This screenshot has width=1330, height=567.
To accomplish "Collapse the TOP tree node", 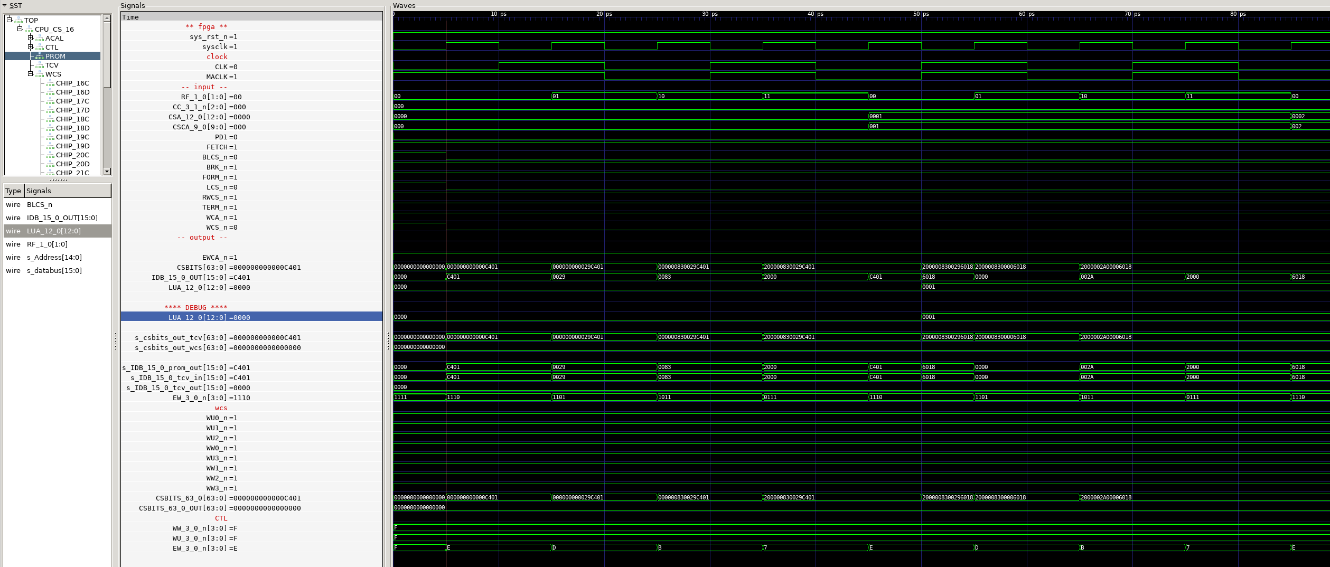I will 10,20.
